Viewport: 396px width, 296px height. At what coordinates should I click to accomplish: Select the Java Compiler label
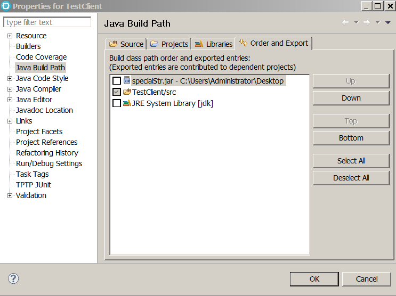point(38,89)
